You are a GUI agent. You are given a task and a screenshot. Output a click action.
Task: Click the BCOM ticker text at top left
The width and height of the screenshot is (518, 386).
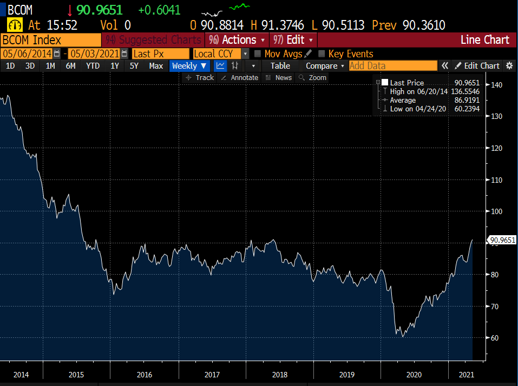(20, 10)
